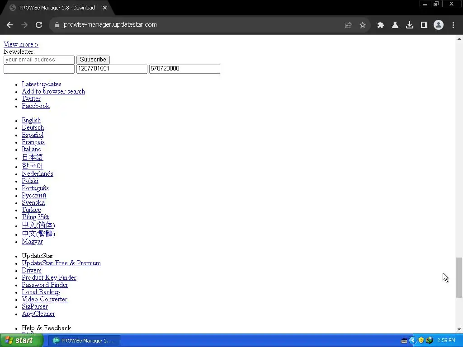Open Password Finder link
The width and height of the screenshot is (463, 347).
tap(45, 285)
